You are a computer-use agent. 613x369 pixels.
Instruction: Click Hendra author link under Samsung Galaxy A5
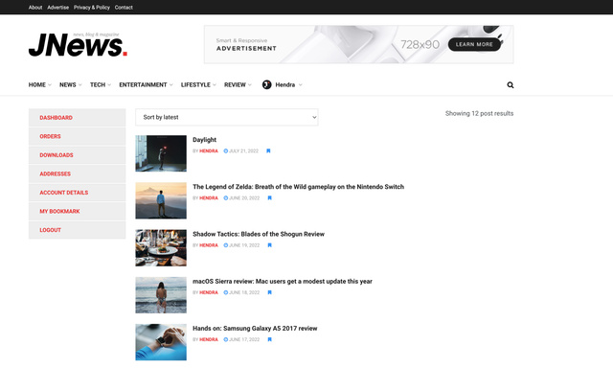[x=209, y=339]
